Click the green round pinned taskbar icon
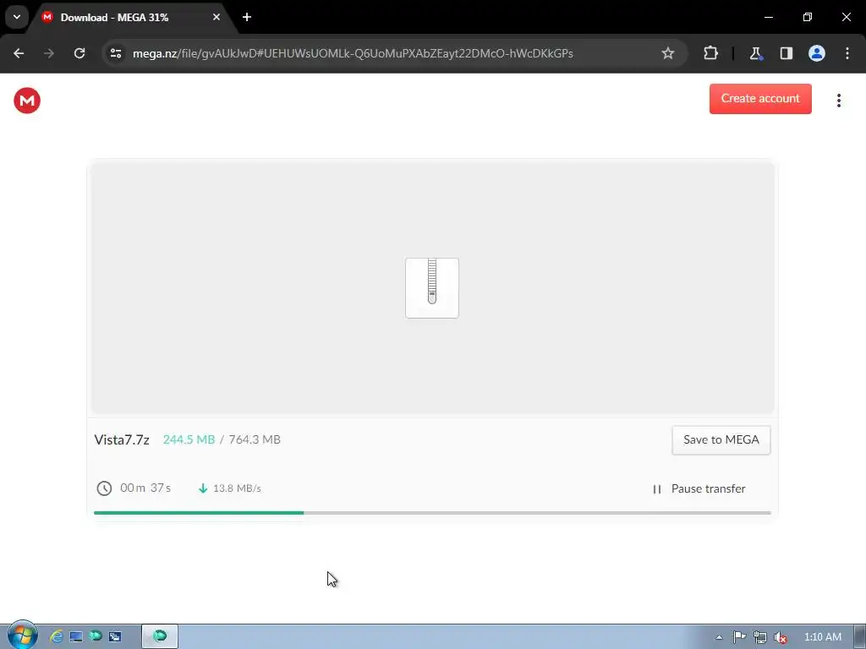 point(95,636)
